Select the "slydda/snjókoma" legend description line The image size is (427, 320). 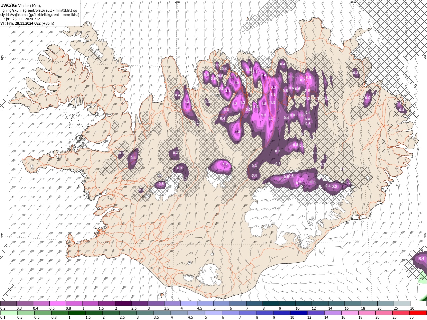tap(40, 15)
